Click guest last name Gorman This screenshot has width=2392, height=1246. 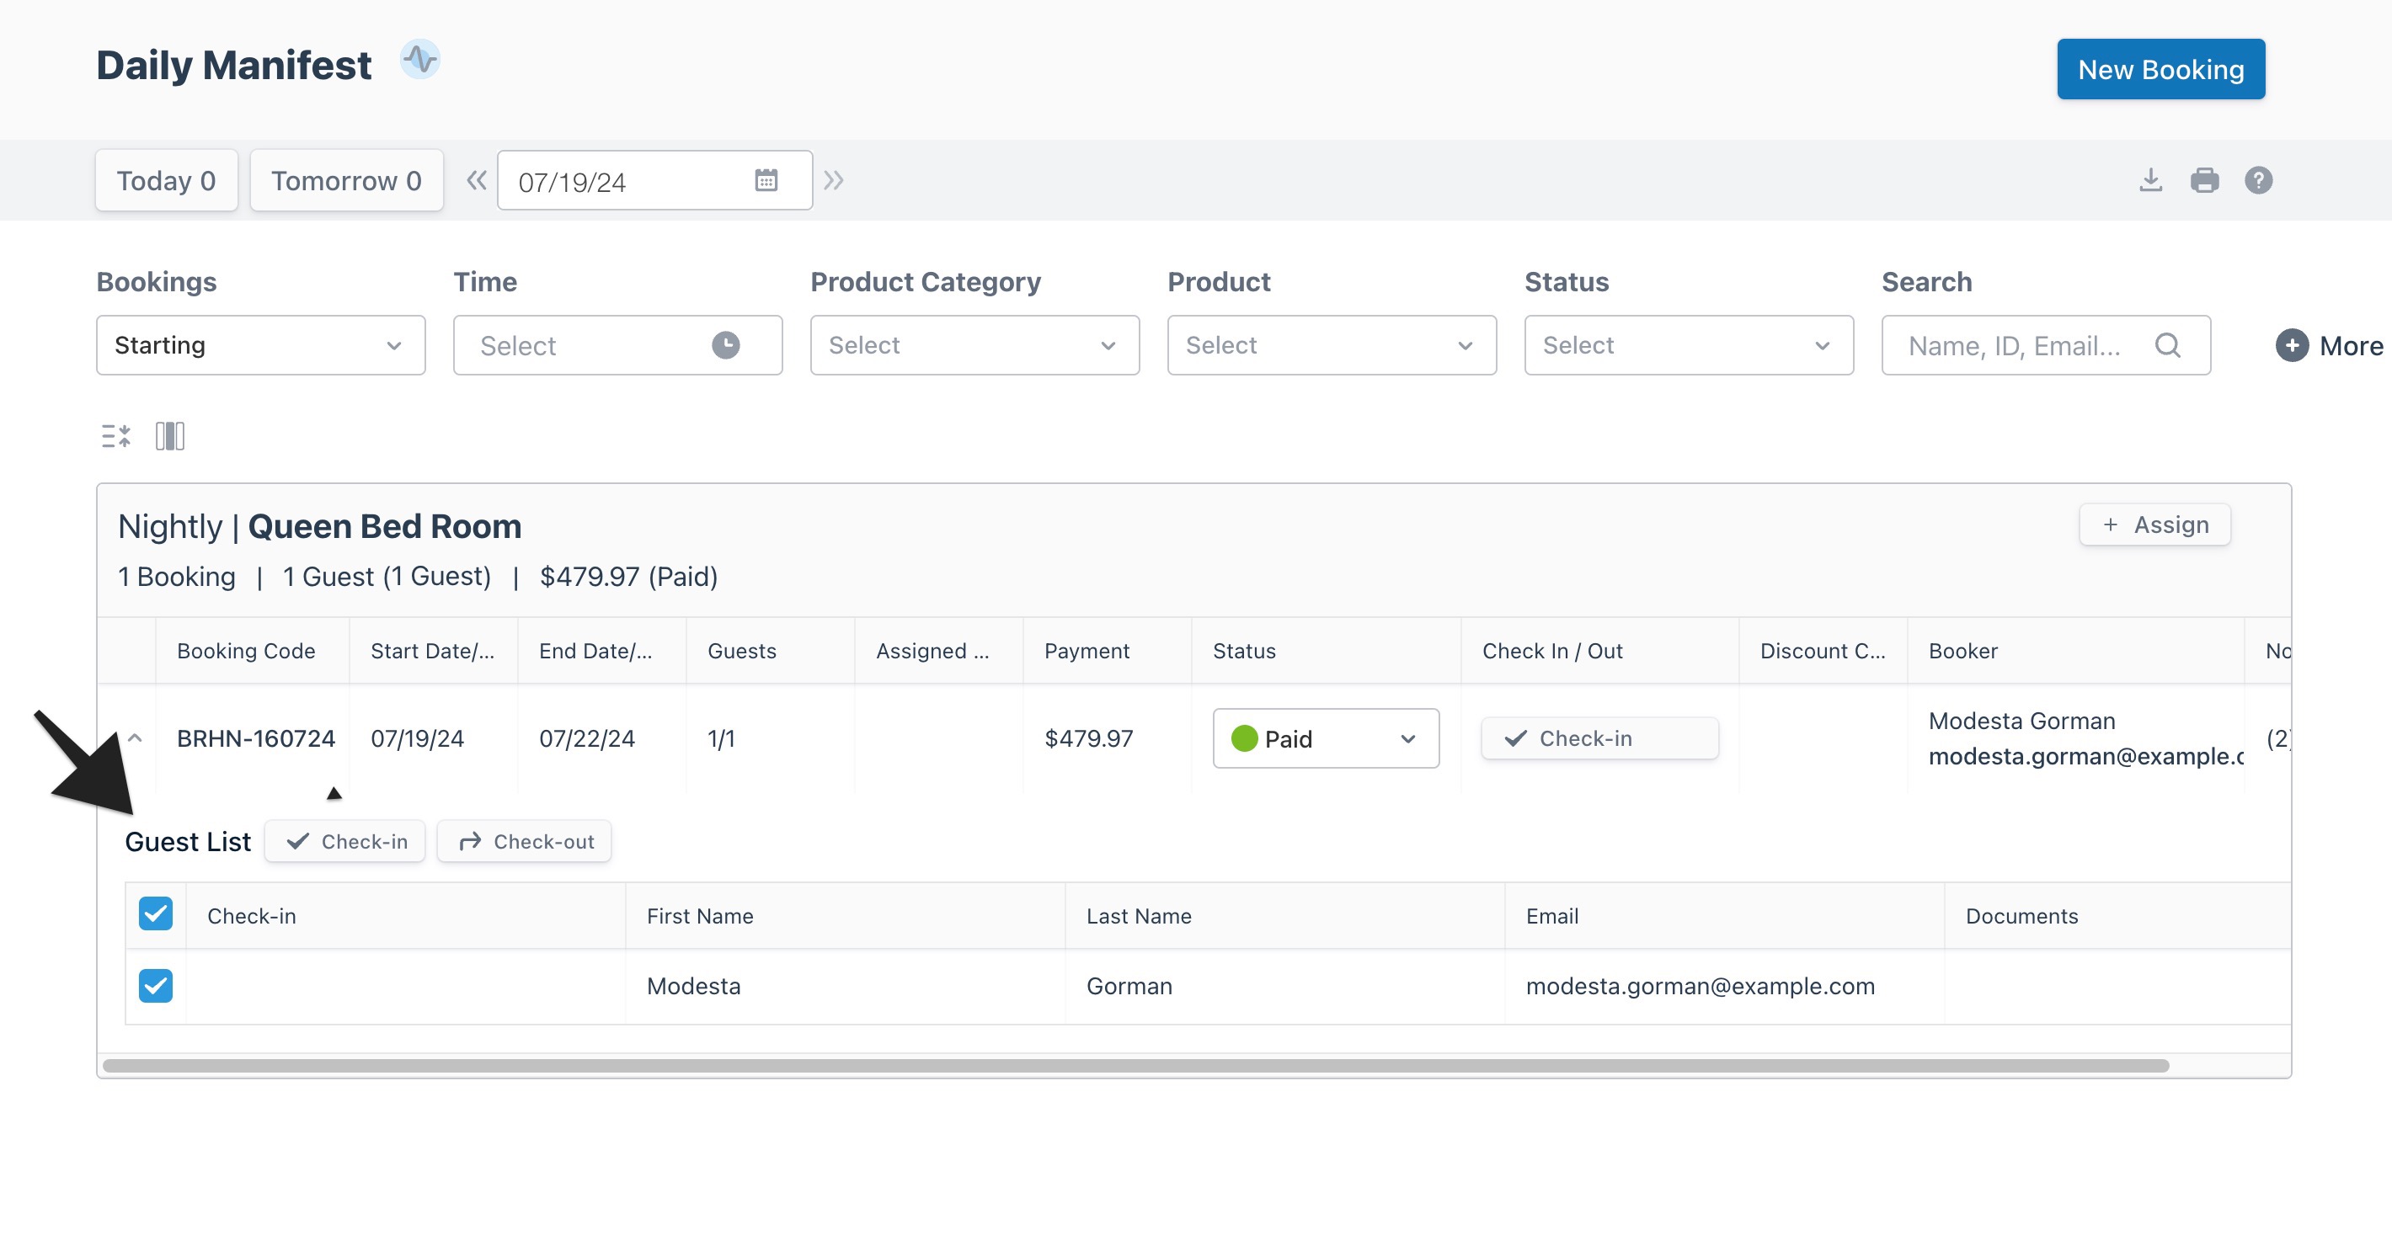pyautogui.click(x=1129, y=986)
